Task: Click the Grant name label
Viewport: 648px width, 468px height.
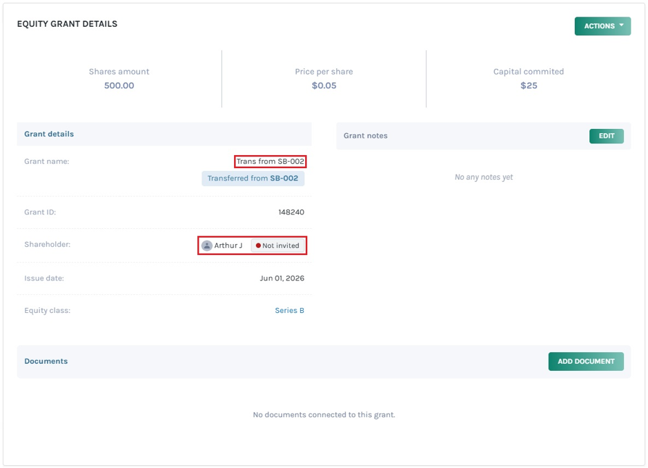Action: [x=47, y=161]
